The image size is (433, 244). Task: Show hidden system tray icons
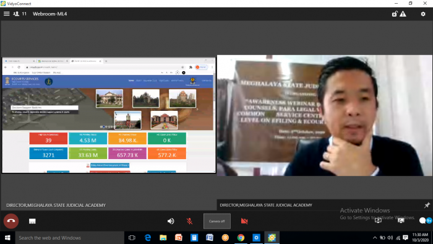pos(375,238)
